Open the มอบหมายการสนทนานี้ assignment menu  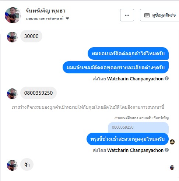pyautogui.click(x=48, y=18)
